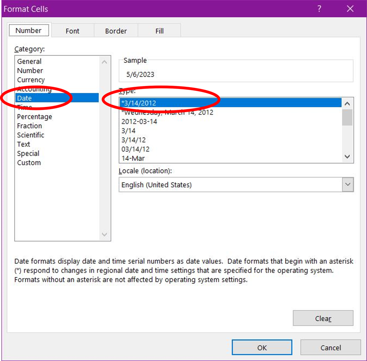Open the Help question mark icon
Viewport: 367px width, 361px height.
319,9
